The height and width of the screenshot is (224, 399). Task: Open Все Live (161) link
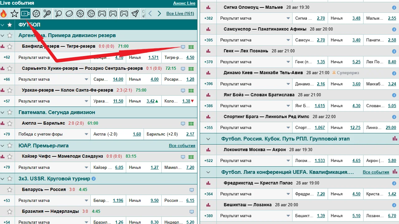point(180,13)
